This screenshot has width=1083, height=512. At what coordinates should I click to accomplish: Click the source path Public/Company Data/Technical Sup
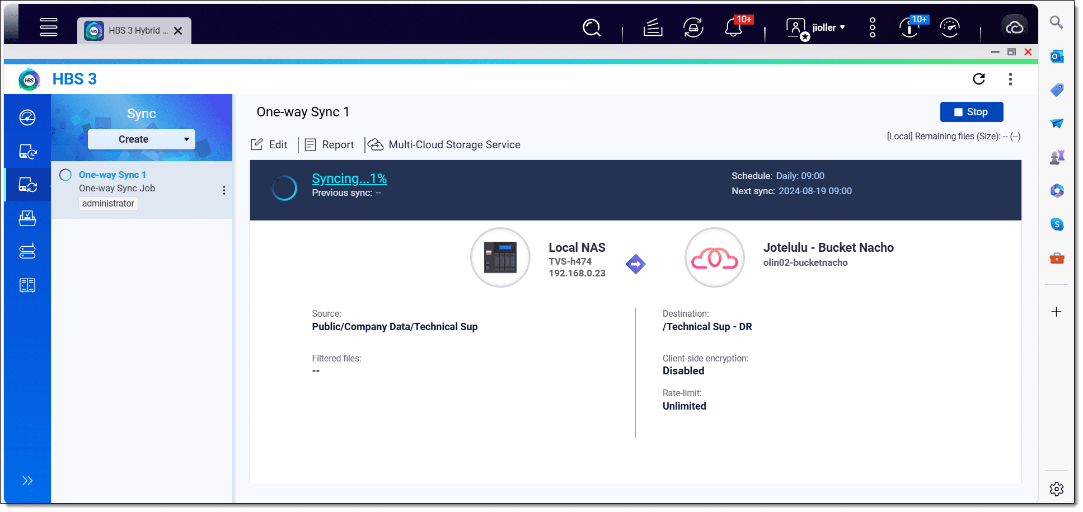point(395,327)
